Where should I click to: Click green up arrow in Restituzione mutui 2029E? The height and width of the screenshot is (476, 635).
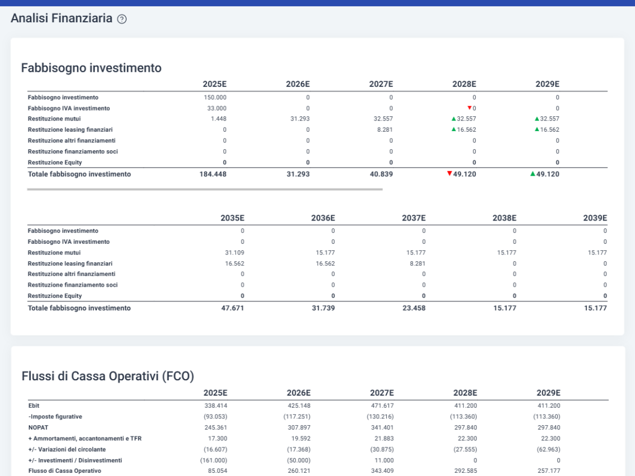pos(537,119)
